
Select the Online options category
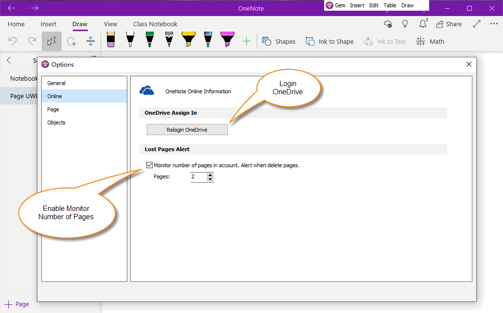(55, 96)
